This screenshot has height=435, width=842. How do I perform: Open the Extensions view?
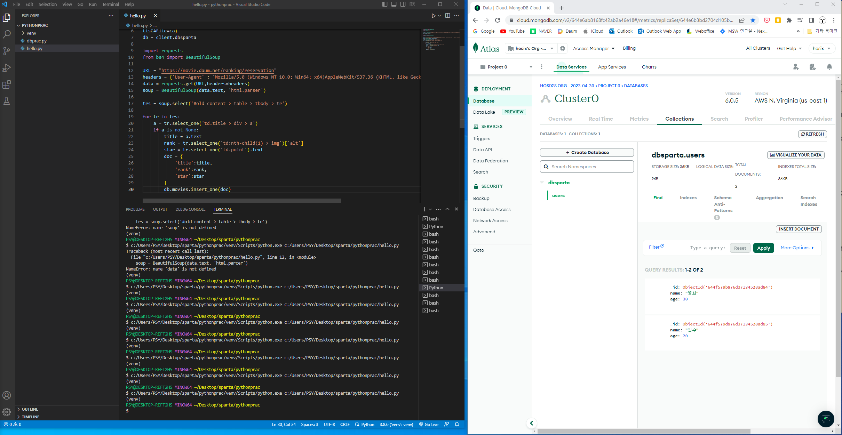7,84
